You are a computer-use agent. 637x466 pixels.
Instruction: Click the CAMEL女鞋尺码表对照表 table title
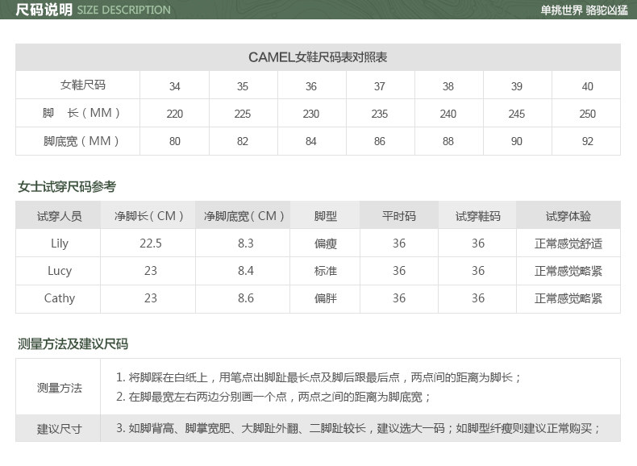[318, 57]
